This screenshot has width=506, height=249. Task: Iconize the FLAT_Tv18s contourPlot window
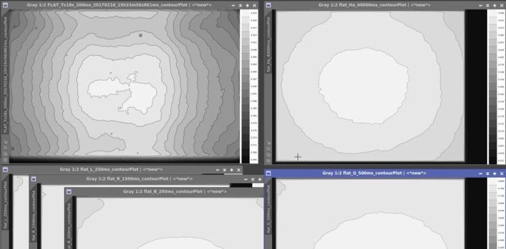pyautogui.click(x=233, y=5)
